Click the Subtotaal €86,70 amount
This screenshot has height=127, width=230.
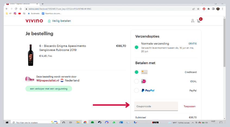(193, 117)
